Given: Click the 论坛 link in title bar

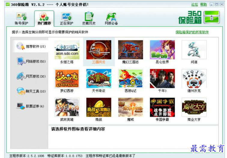Looking at the screenshot, I should click(195, 5).
